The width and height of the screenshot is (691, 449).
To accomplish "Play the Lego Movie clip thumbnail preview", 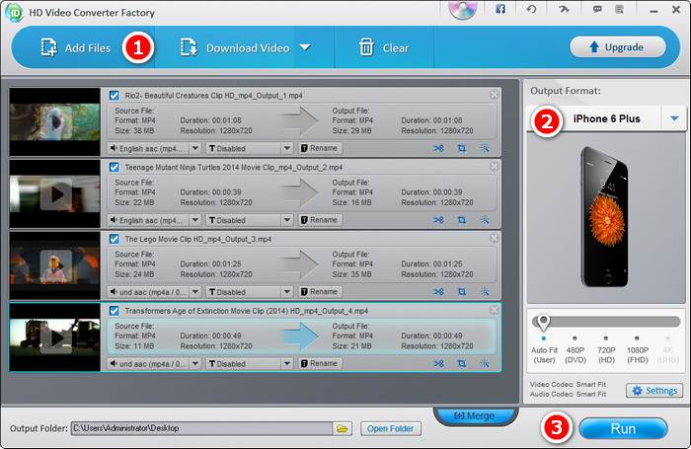I will point(56,265).
